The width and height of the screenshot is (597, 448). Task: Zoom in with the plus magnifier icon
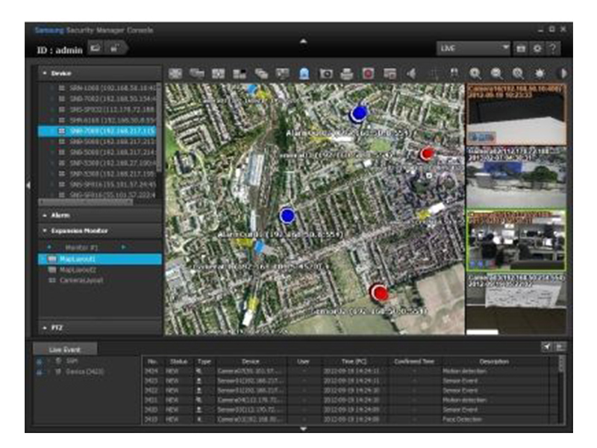pos(475,73)
